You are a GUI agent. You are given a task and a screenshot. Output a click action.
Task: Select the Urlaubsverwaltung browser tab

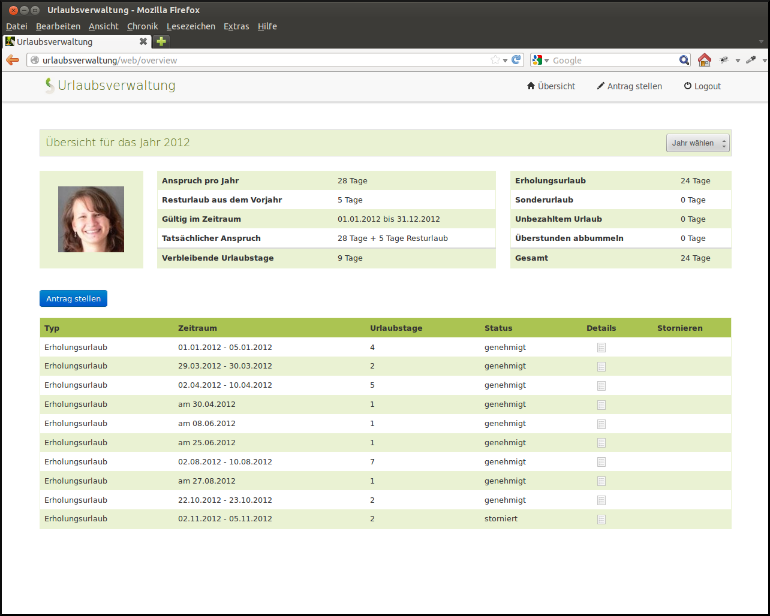click(77, 41)
